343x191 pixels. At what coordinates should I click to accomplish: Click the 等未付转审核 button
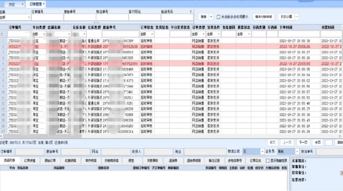pos(264,16)
